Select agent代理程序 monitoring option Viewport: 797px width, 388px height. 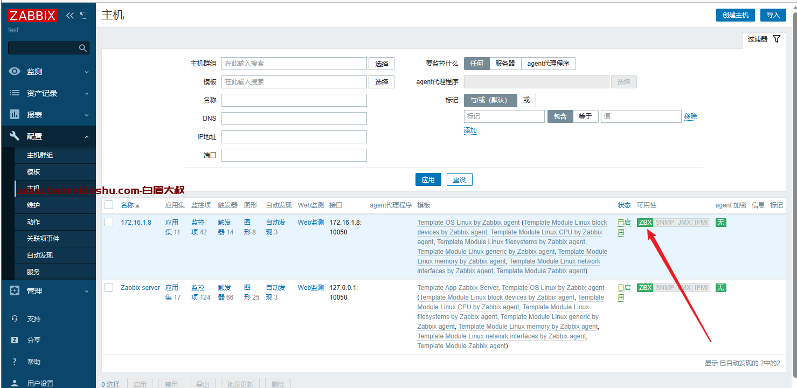[549, 64]
